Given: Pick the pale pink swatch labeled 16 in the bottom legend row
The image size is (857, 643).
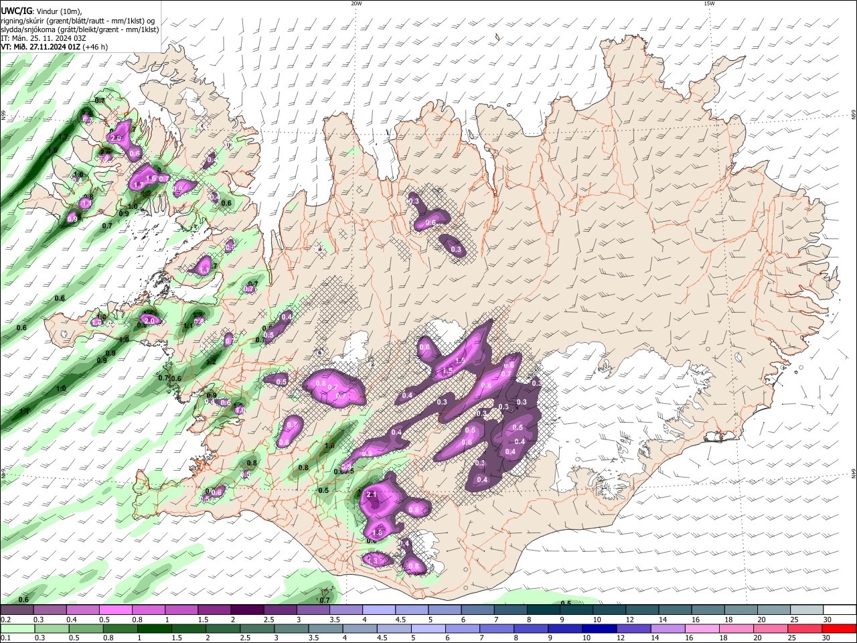Looking at the screenshot, I should click(x=701, y=629).
